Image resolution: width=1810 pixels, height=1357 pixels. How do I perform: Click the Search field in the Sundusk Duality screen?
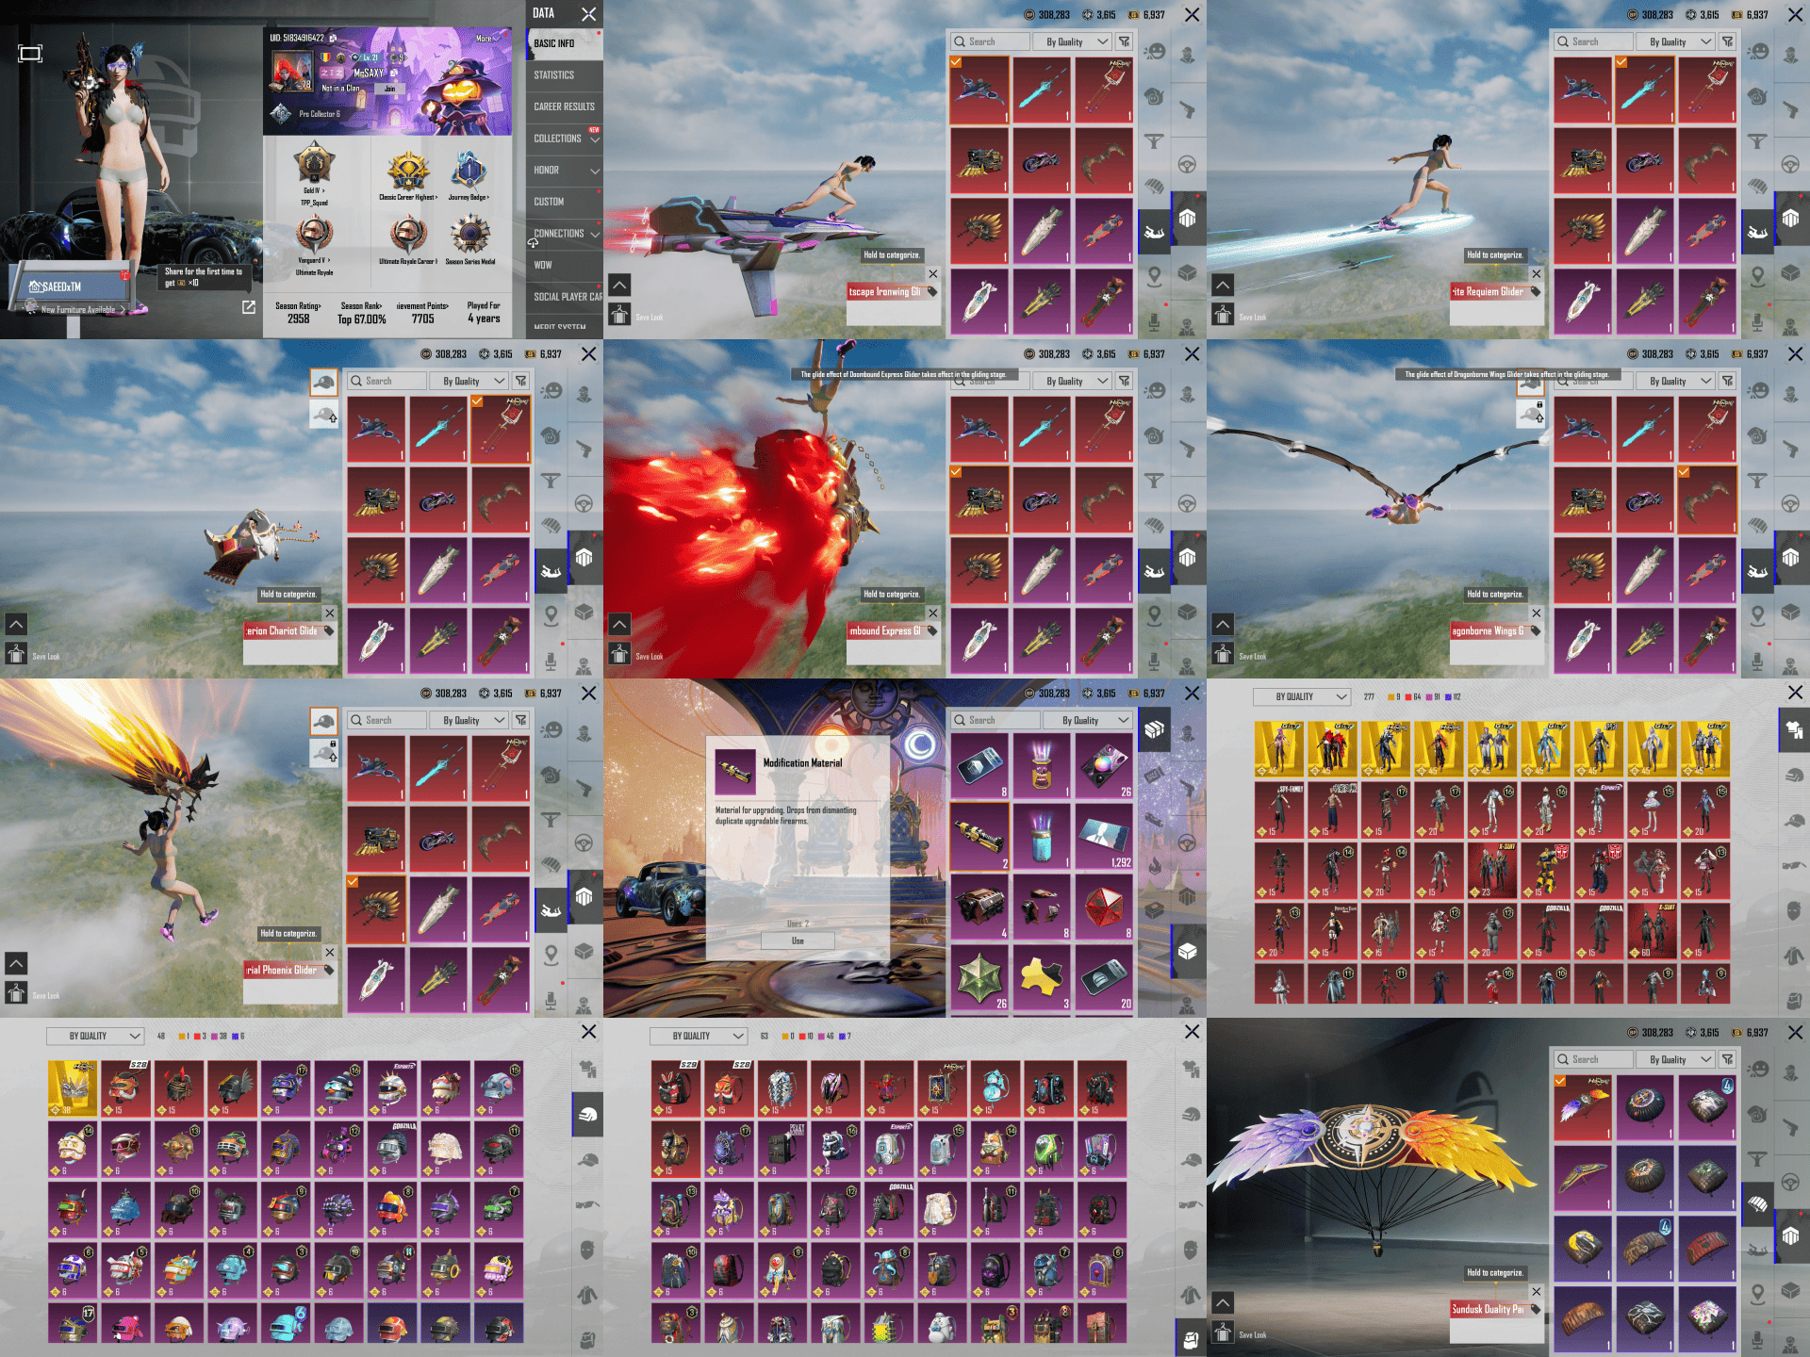click(x=1591, y=1059)
